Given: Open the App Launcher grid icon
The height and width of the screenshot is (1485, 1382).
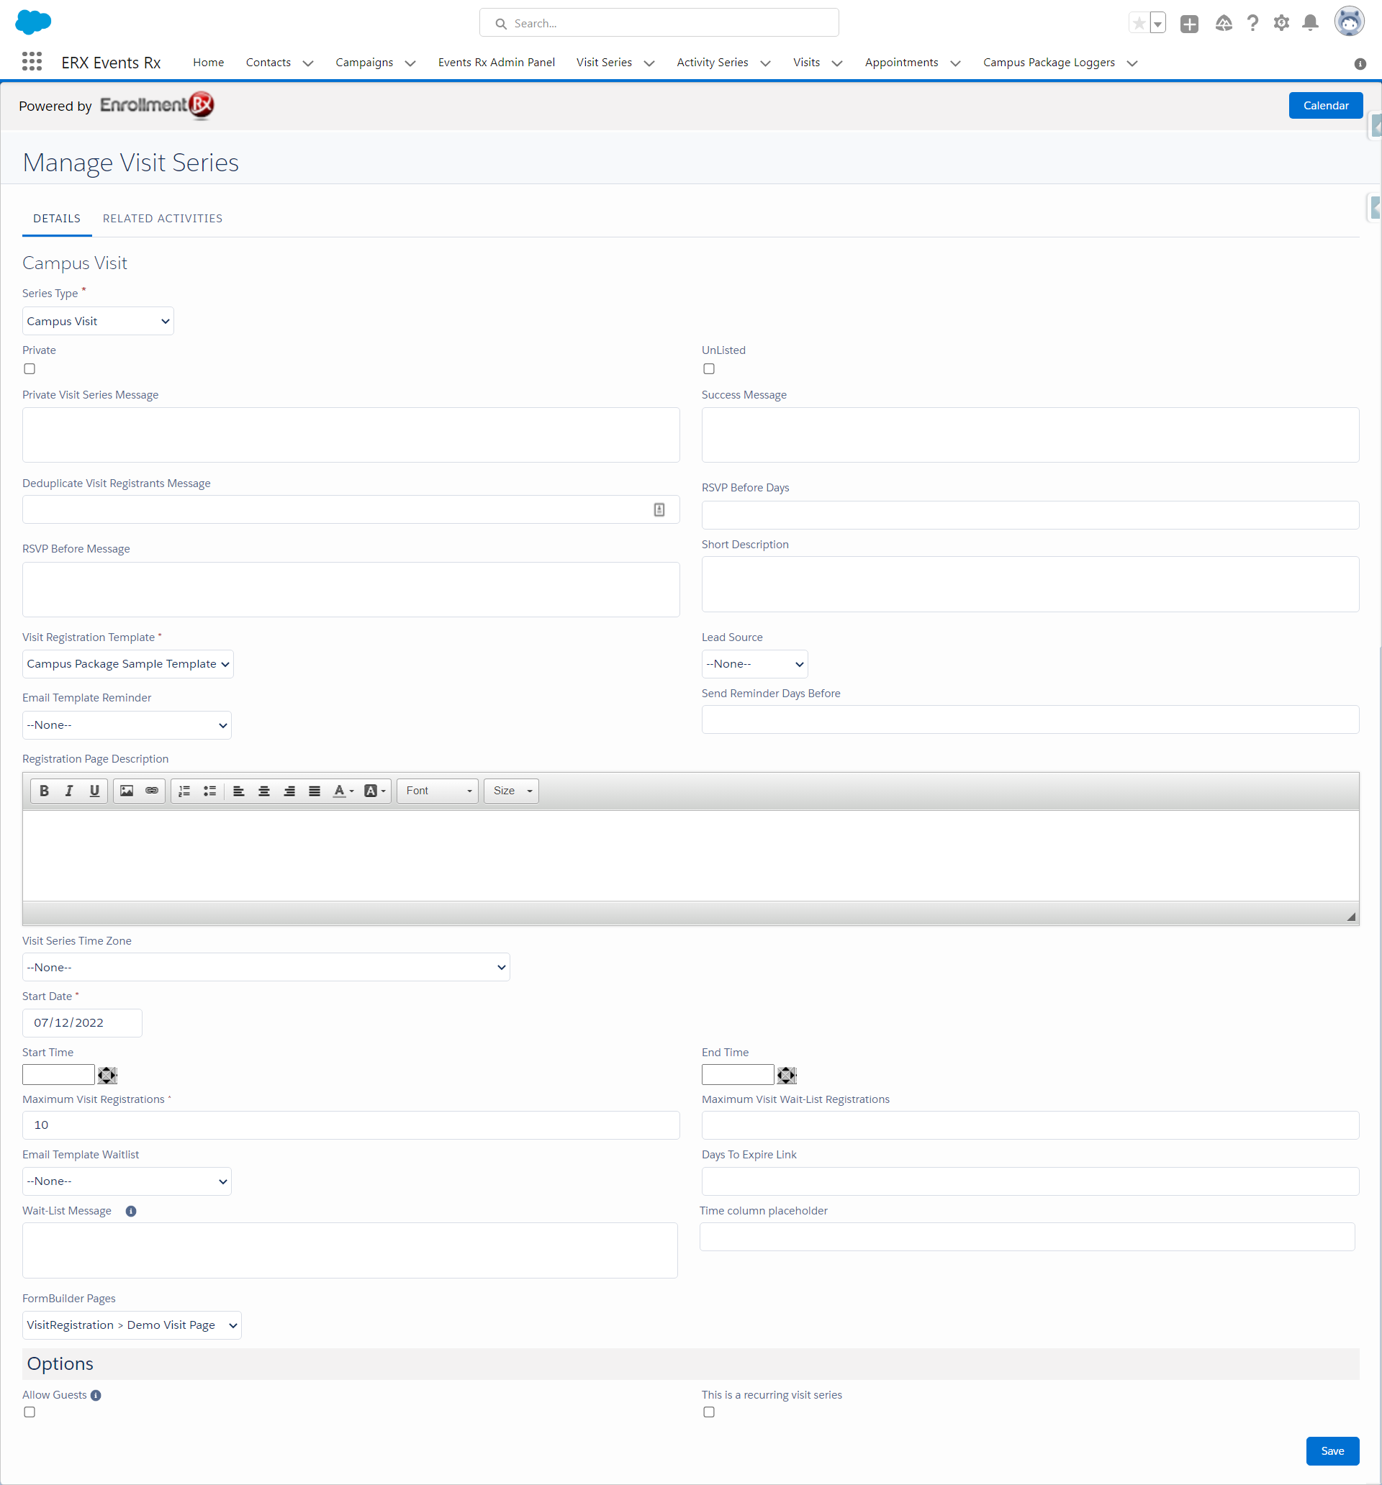Looking at the screenshot, I should tap(32, 62).
